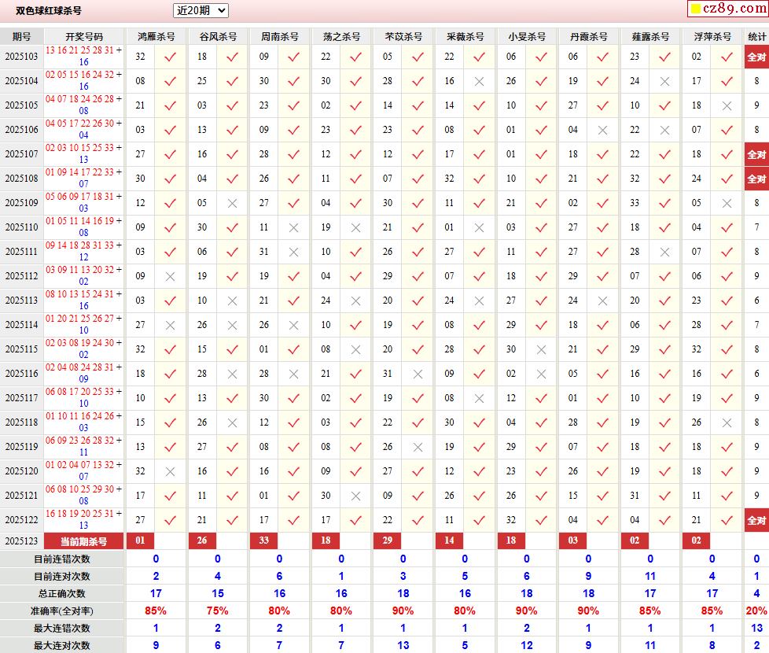Click the red 当前期杀号 label
The height and width of the screenshot is (653, 769).
(84, 541)
